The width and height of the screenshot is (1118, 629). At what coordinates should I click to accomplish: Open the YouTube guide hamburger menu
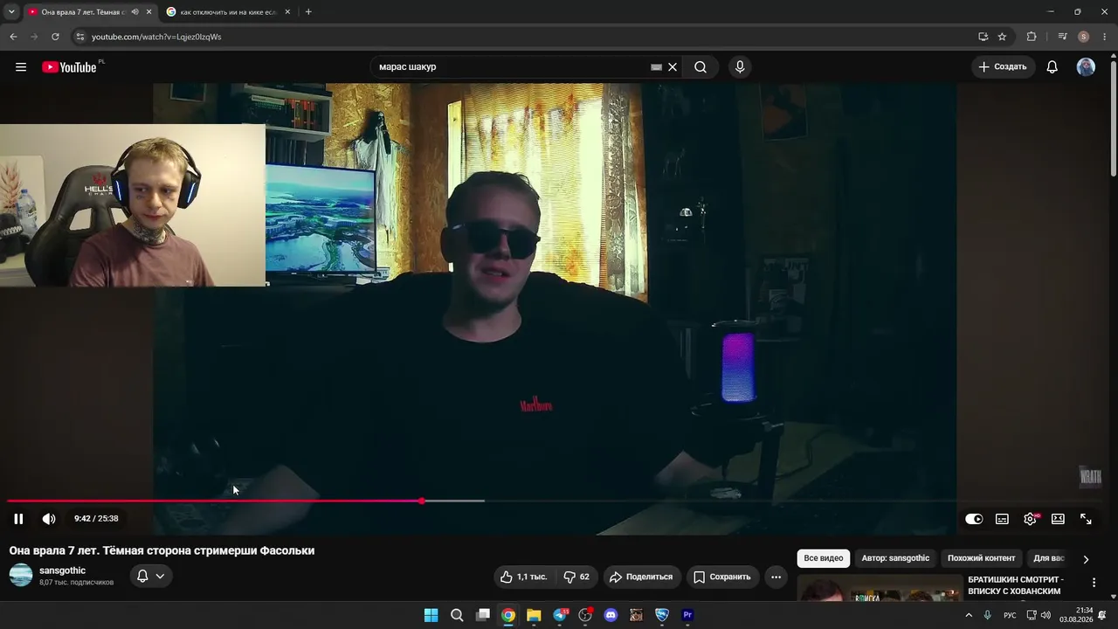coord(21,67)
